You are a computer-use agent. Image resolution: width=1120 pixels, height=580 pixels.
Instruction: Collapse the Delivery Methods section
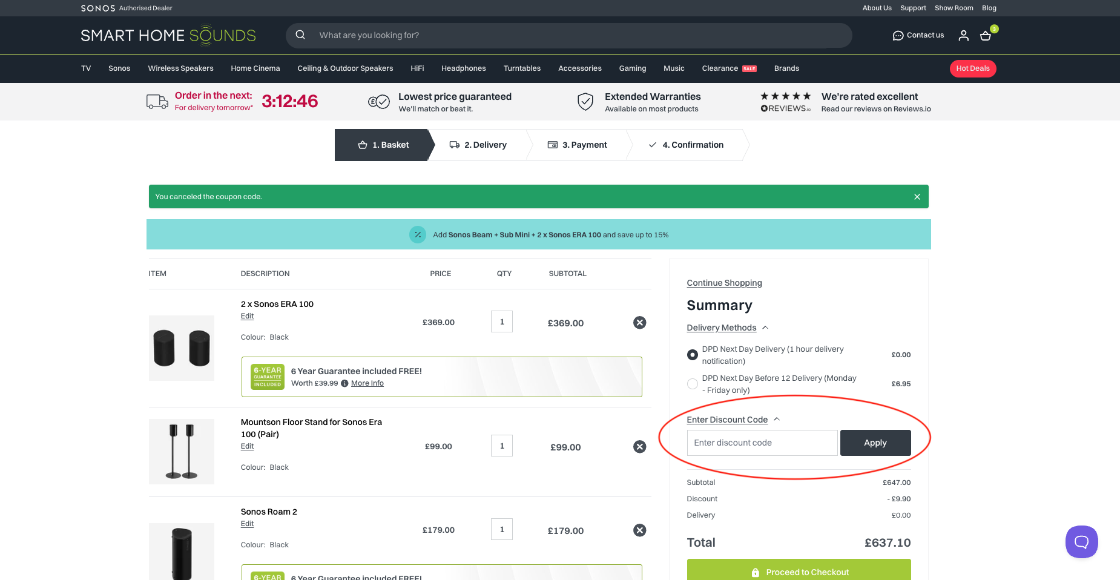pyautogui.click(x=728, y=328)
